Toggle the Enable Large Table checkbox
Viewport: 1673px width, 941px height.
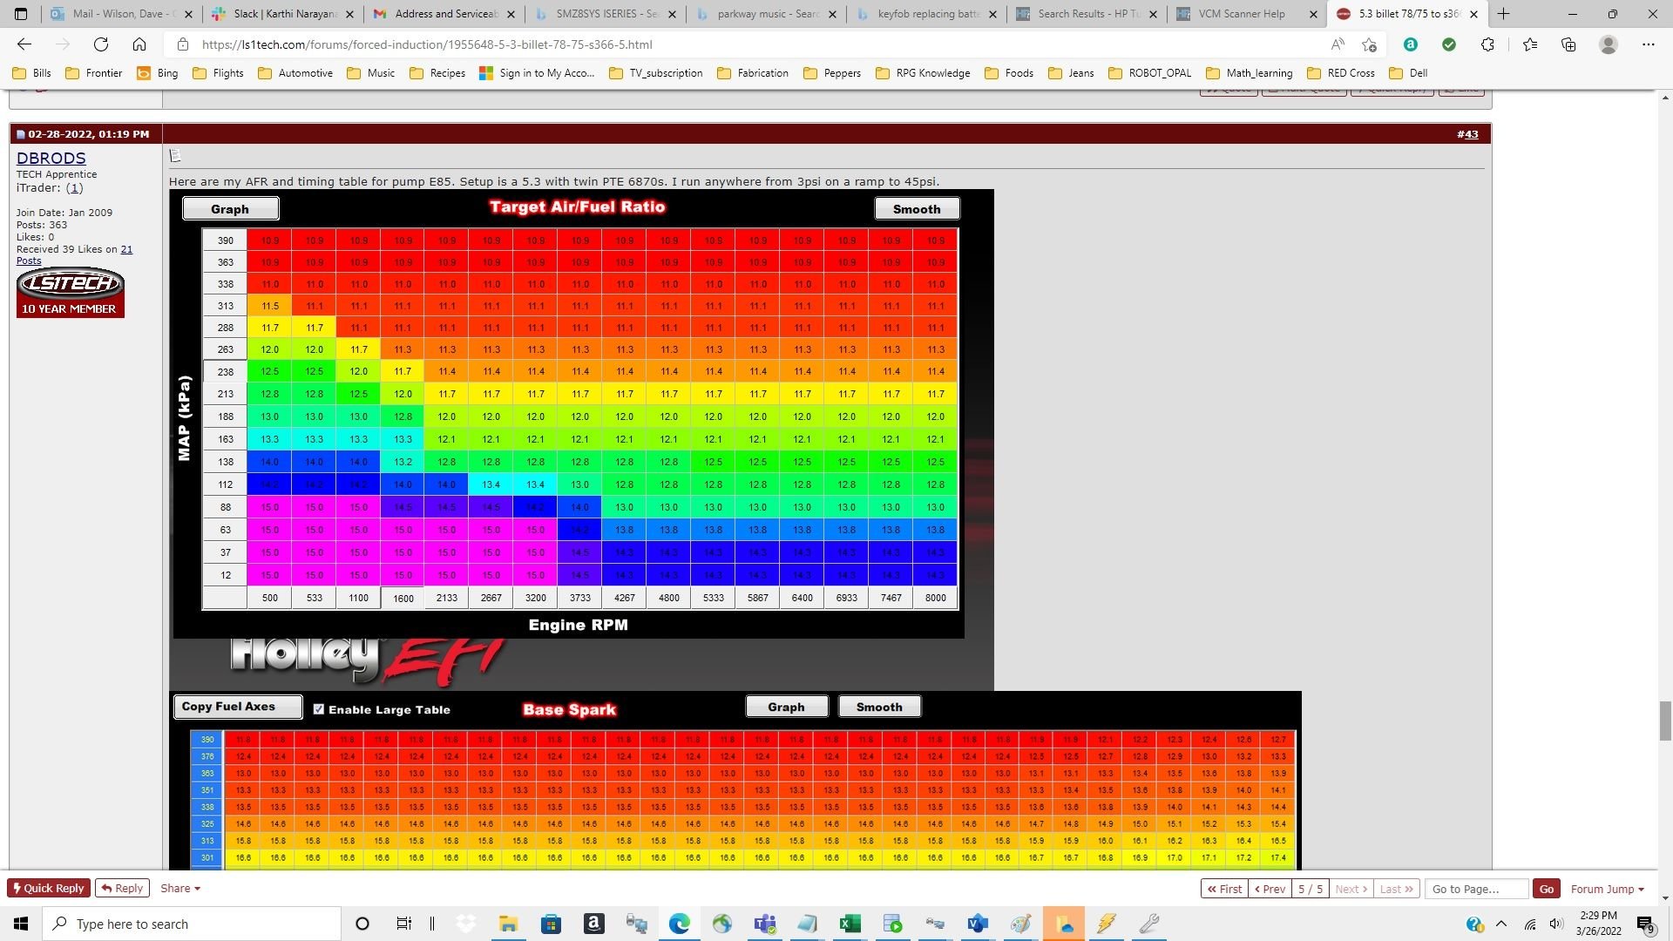[319, 709]
